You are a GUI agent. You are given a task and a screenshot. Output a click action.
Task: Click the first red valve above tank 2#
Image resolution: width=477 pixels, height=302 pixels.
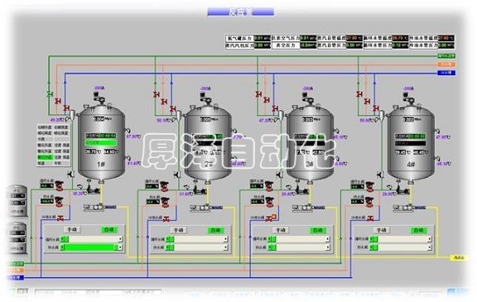coord(157,94)
